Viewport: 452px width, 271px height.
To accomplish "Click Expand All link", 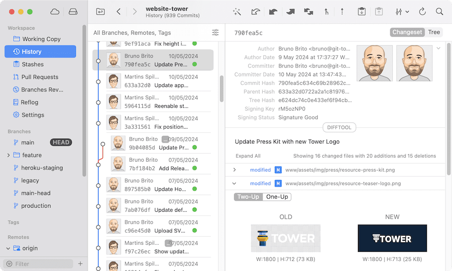I will [x=248, y=156].
